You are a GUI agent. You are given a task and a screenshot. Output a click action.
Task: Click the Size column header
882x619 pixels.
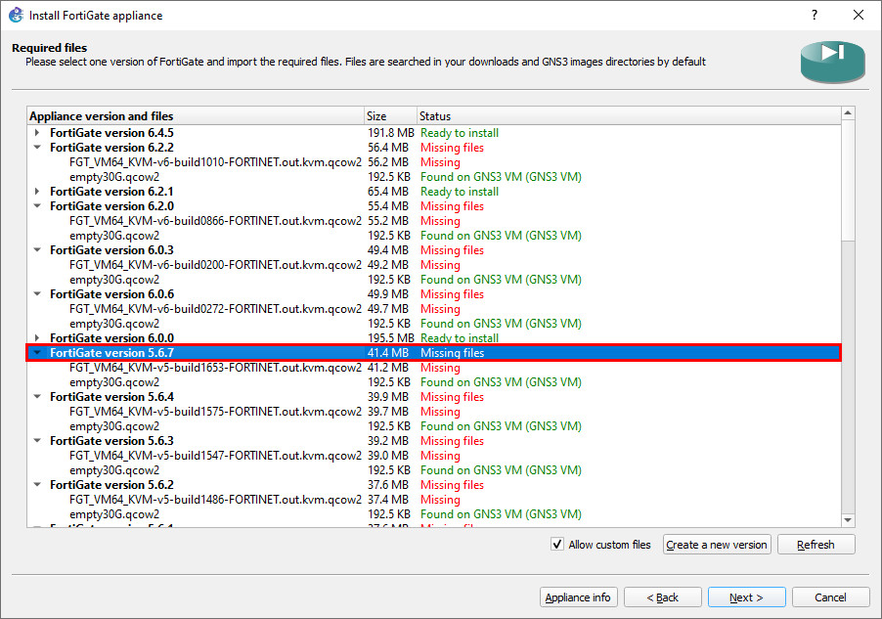389,115
